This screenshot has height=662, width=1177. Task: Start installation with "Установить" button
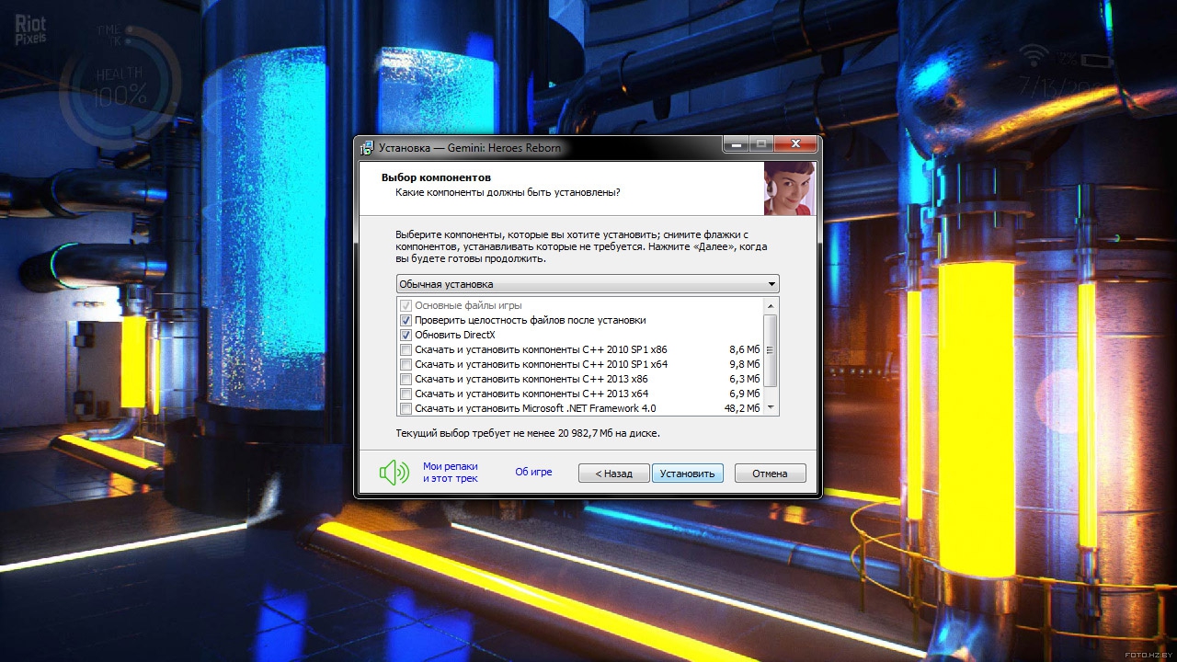687,474
